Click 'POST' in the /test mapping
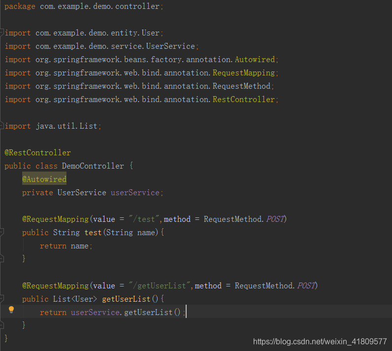This screenshot has height=351, width=392. pyautogui.click(x=275, y=219)
